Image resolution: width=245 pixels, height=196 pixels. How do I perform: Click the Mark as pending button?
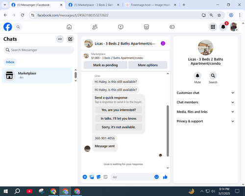pos(105,65)
